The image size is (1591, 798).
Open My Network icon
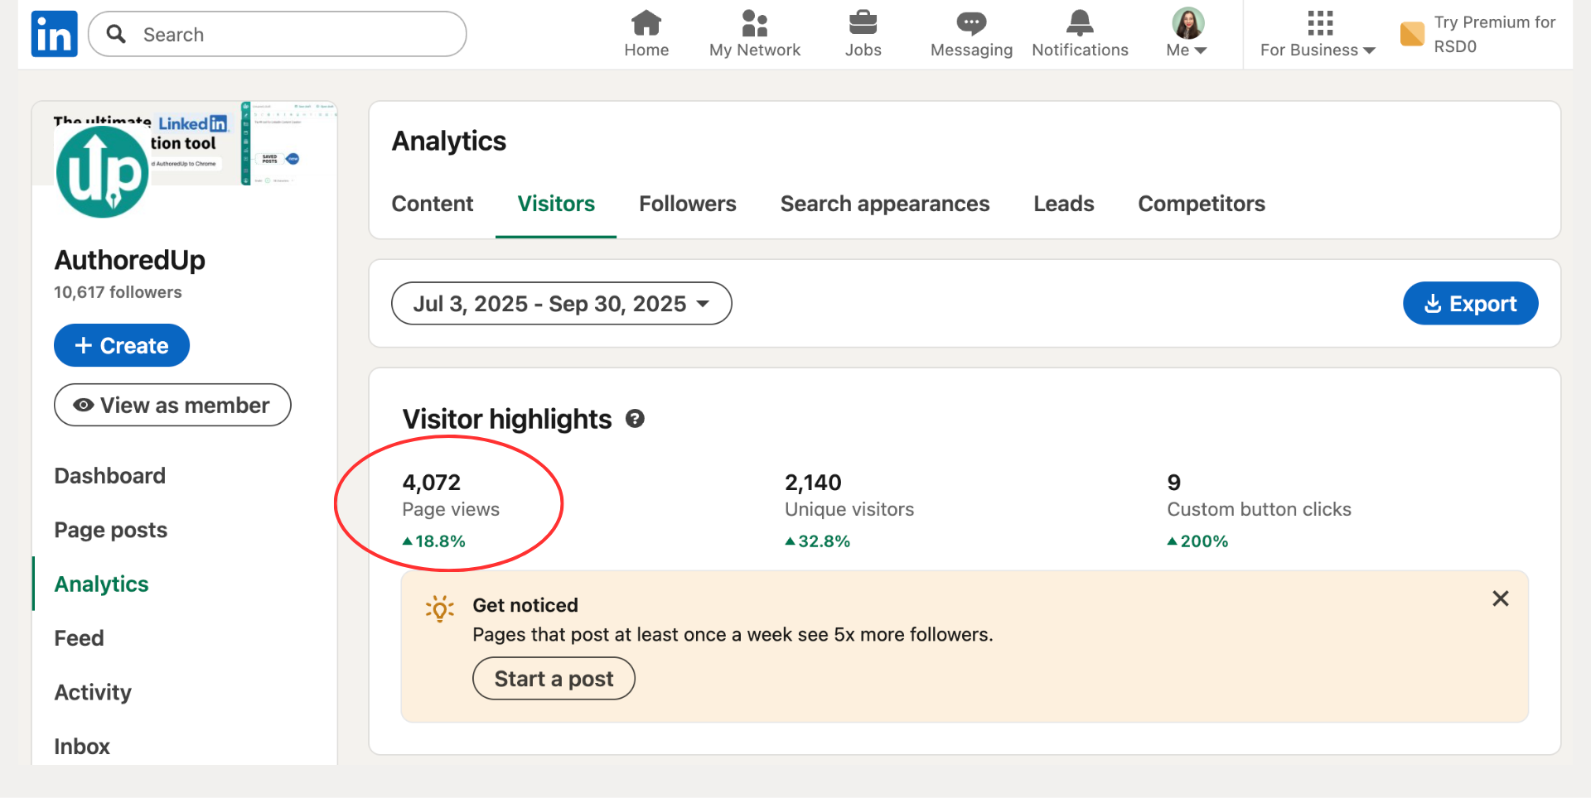pos(754,23)
